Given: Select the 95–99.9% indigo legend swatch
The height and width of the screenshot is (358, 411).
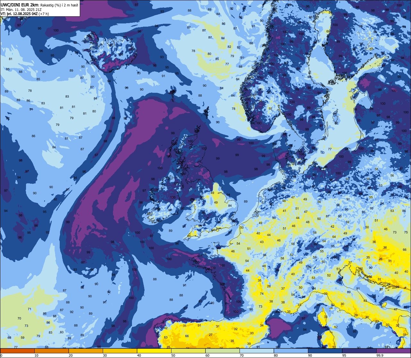Looking at the screenshot, I should point(359,351).
